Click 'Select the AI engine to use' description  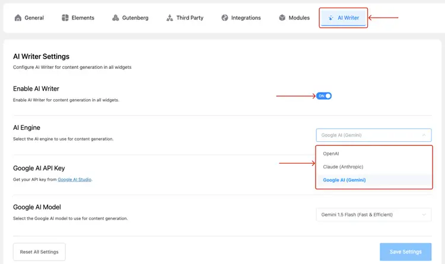coord(63,139)
